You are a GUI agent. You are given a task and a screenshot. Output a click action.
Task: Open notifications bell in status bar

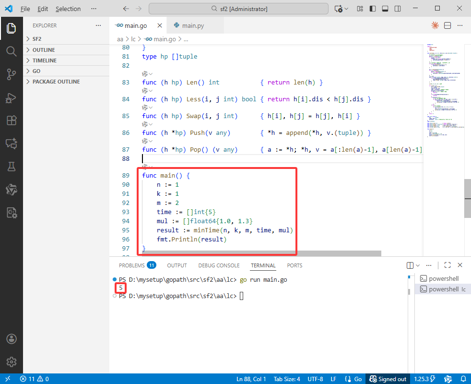pos(463,379)
